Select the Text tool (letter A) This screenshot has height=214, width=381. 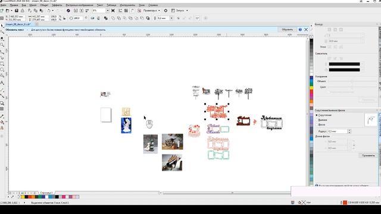(2, 83)
